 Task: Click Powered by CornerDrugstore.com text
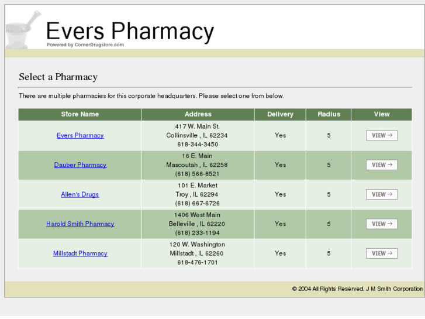point(85,45)
